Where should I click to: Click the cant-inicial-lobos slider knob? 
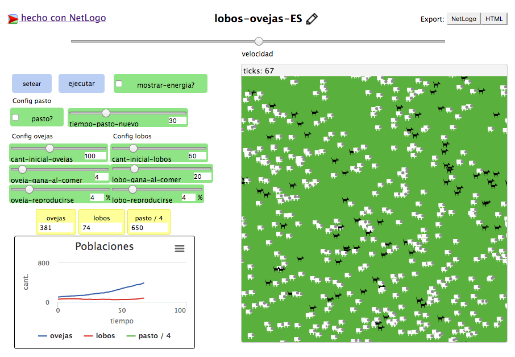pyautogui.click(x=133, y=149)
